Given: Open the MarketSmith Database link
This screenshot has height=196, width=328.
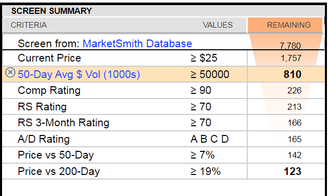Looking at the screenshot, I should point(137,44).
